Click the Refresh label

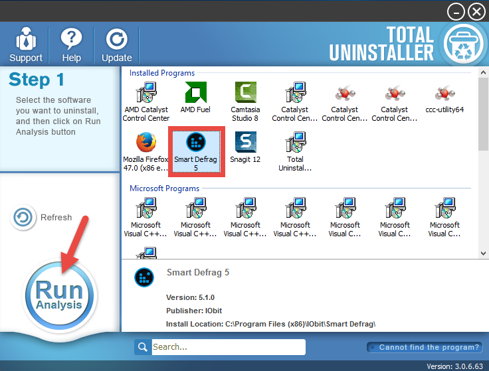[x=56, y=218]
